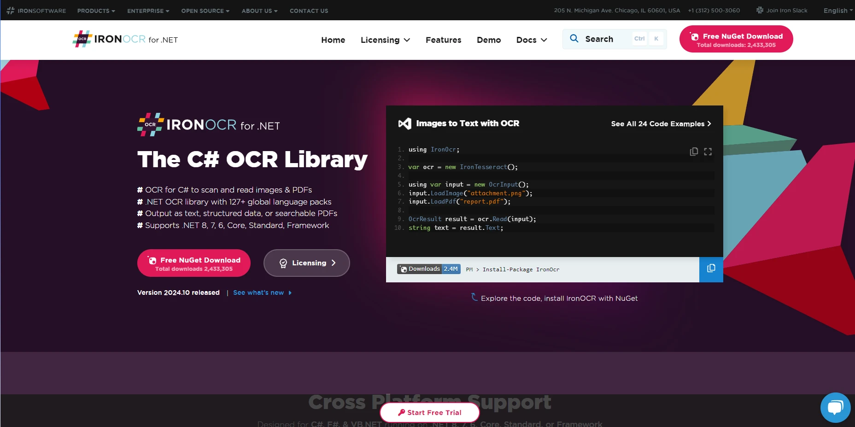
Task: Open the Demo menu item
Action: 489,40
